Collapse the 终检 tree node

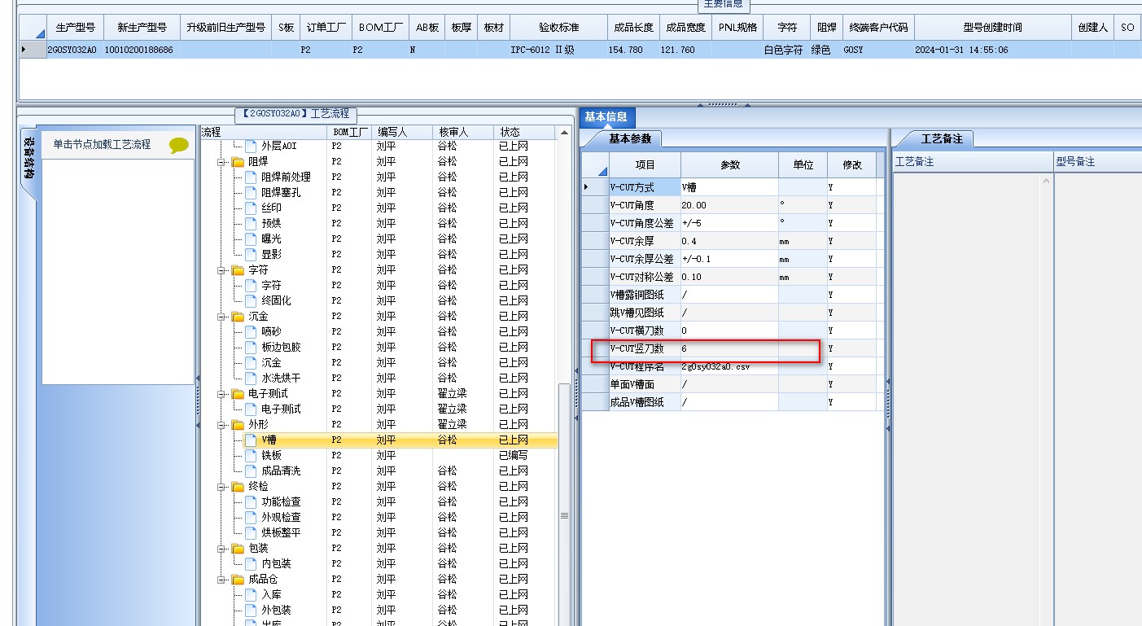click(x=221, y=486)
